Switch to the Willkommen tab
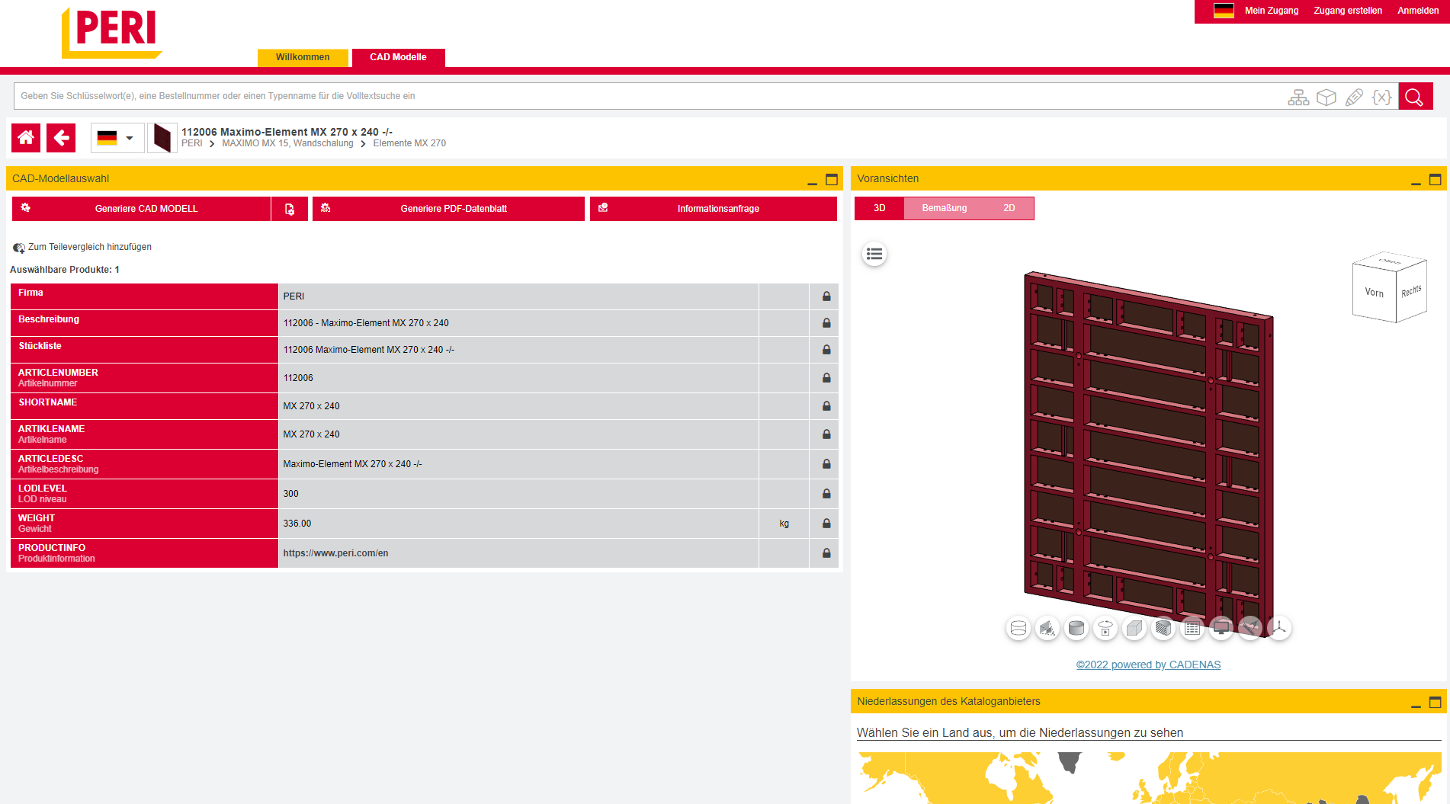 (303, 56)
